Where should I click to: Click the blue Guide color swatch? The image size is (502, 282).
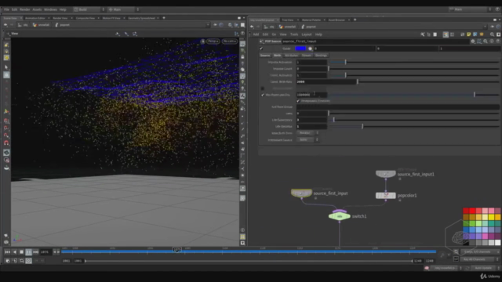point(300,49)
